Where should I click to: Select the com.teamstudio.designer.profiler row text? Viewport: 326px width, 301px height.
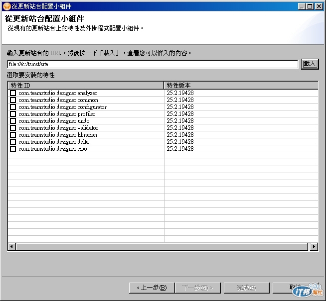click(x=57, y=114)
